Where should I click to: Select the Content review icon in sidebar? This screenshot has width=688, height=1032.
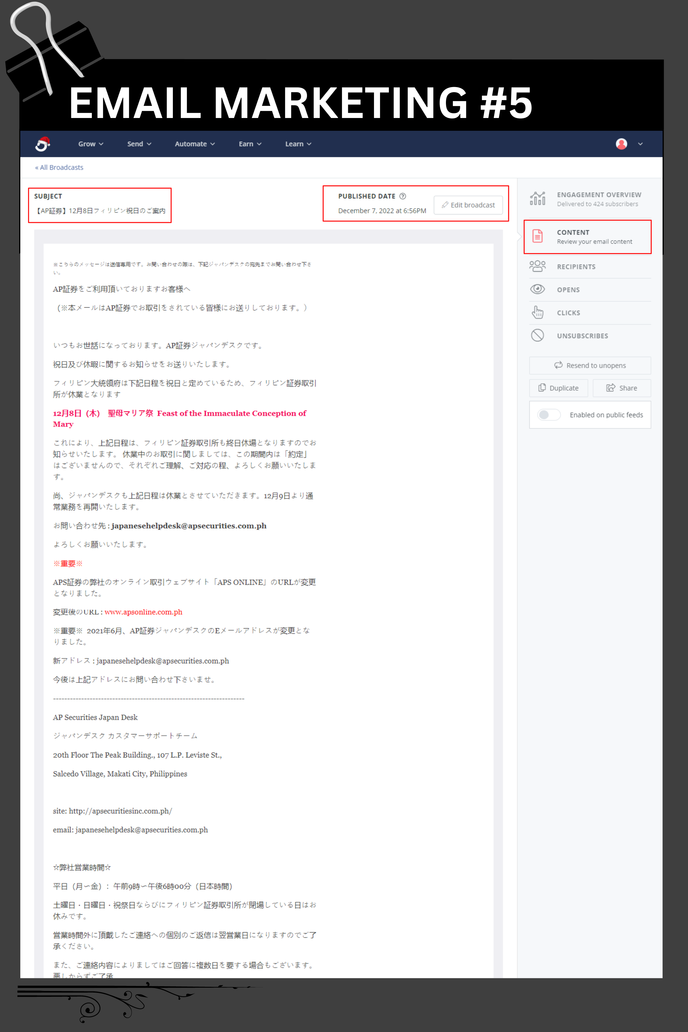[x=538, y=236]
